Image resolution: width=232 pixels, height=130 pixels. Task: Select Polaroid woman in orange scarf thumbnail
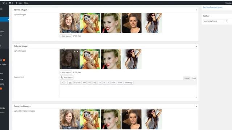coord(90,59)
